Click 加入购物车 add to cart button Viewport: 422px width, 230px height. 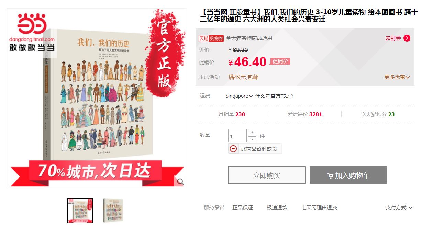(348, 175)
